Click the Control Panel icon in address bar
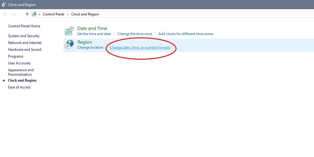This screenshot has width=314, height=157. pos(34,14)
